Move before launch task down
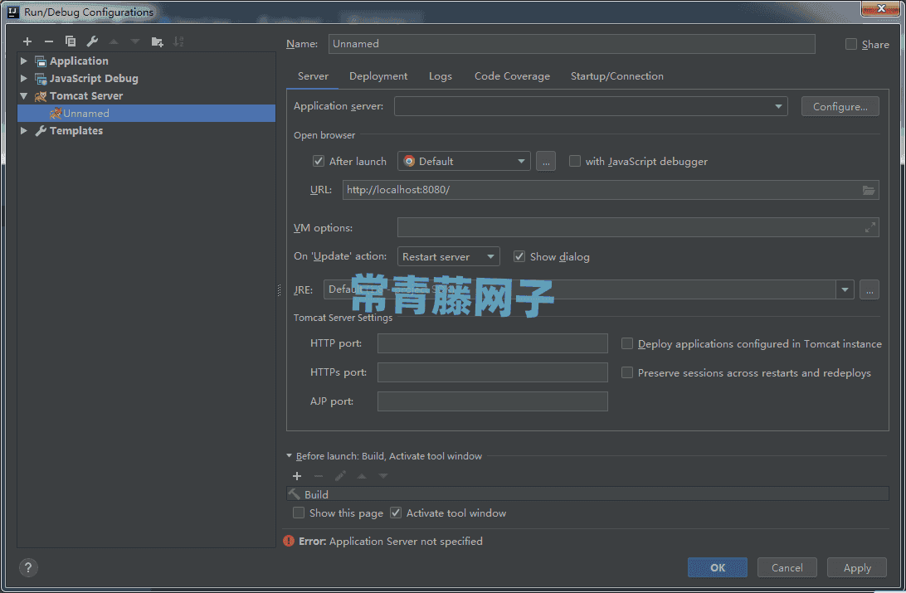The width and height of the screenshot is (906, 593). point(383,476)
